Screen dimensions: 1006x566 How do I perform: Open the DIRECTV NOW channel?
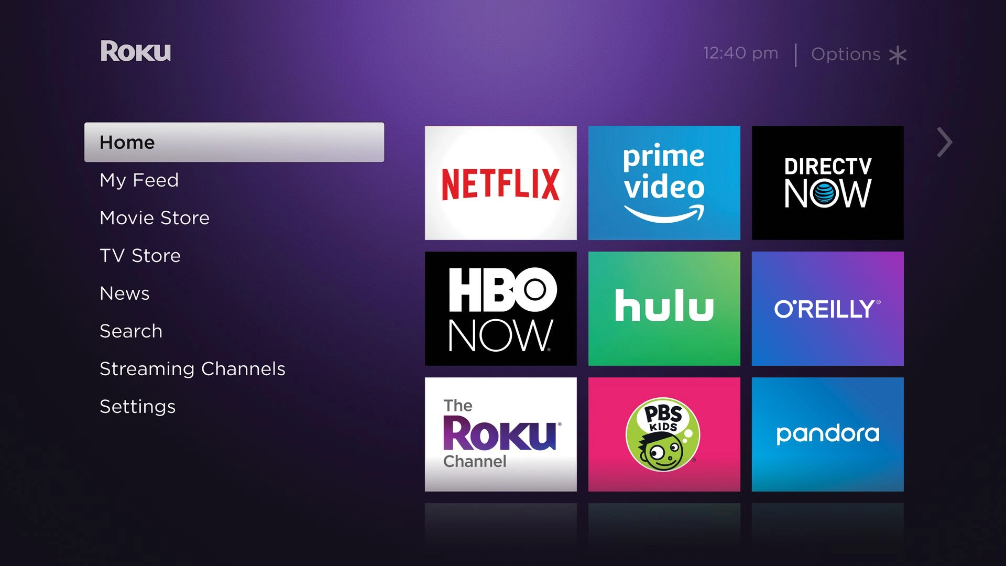click(828, 182)
